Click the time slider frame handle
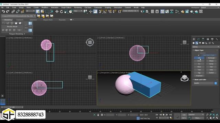The image size is (220, 123). coord(12,107)
